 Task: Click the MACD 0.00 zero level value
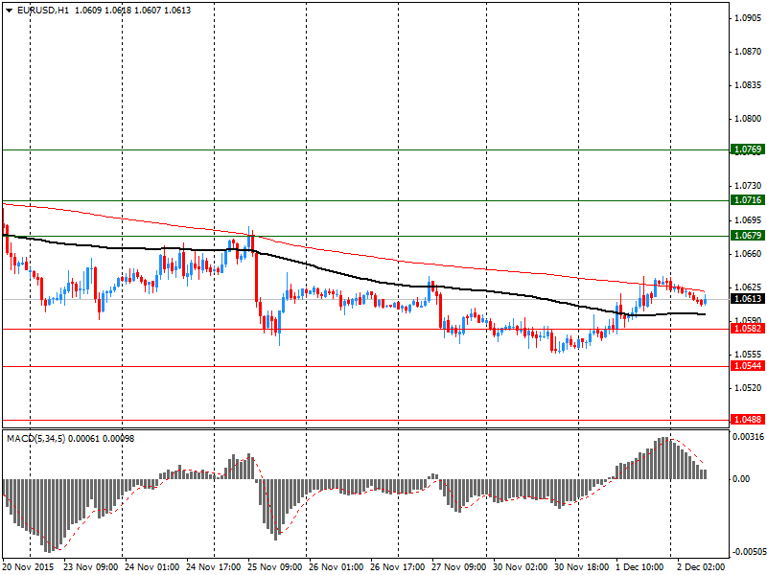741,479
